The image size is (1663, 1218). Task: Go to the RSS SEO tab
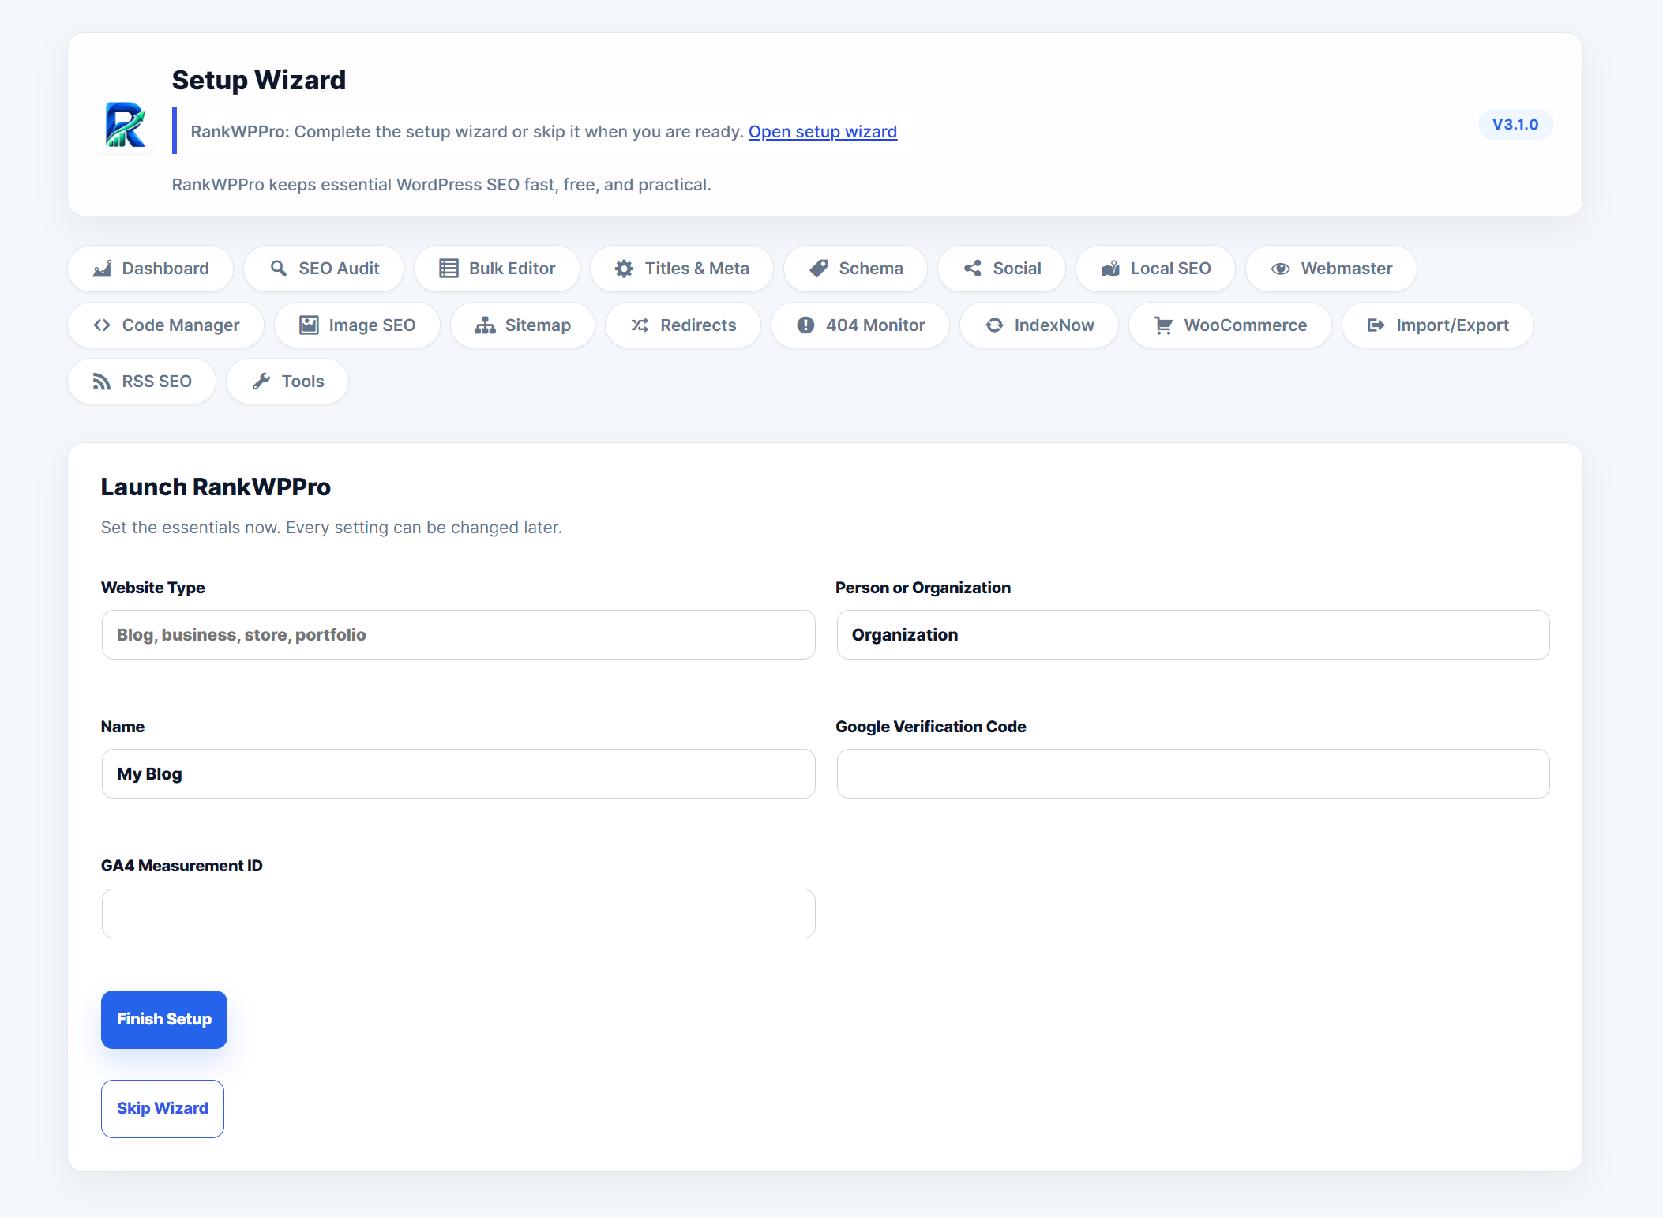[x=142, y=382]
